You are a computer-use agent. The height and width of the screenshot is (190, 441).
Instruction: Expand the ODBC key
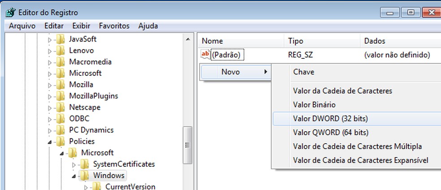[x=50, y=119]
